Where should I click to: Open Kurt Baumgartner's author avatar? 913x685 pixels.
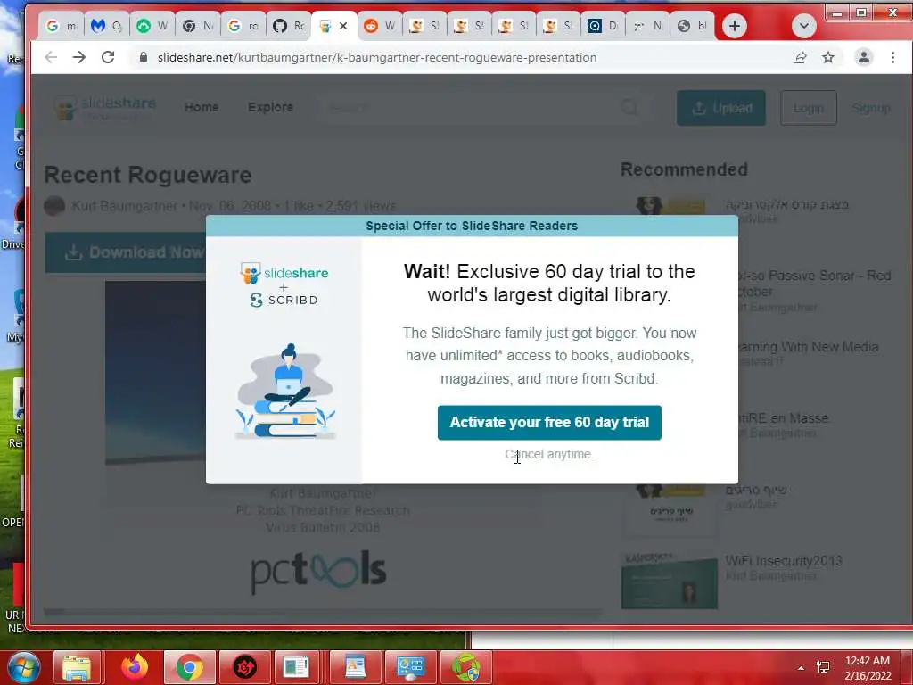pos(54,206)
